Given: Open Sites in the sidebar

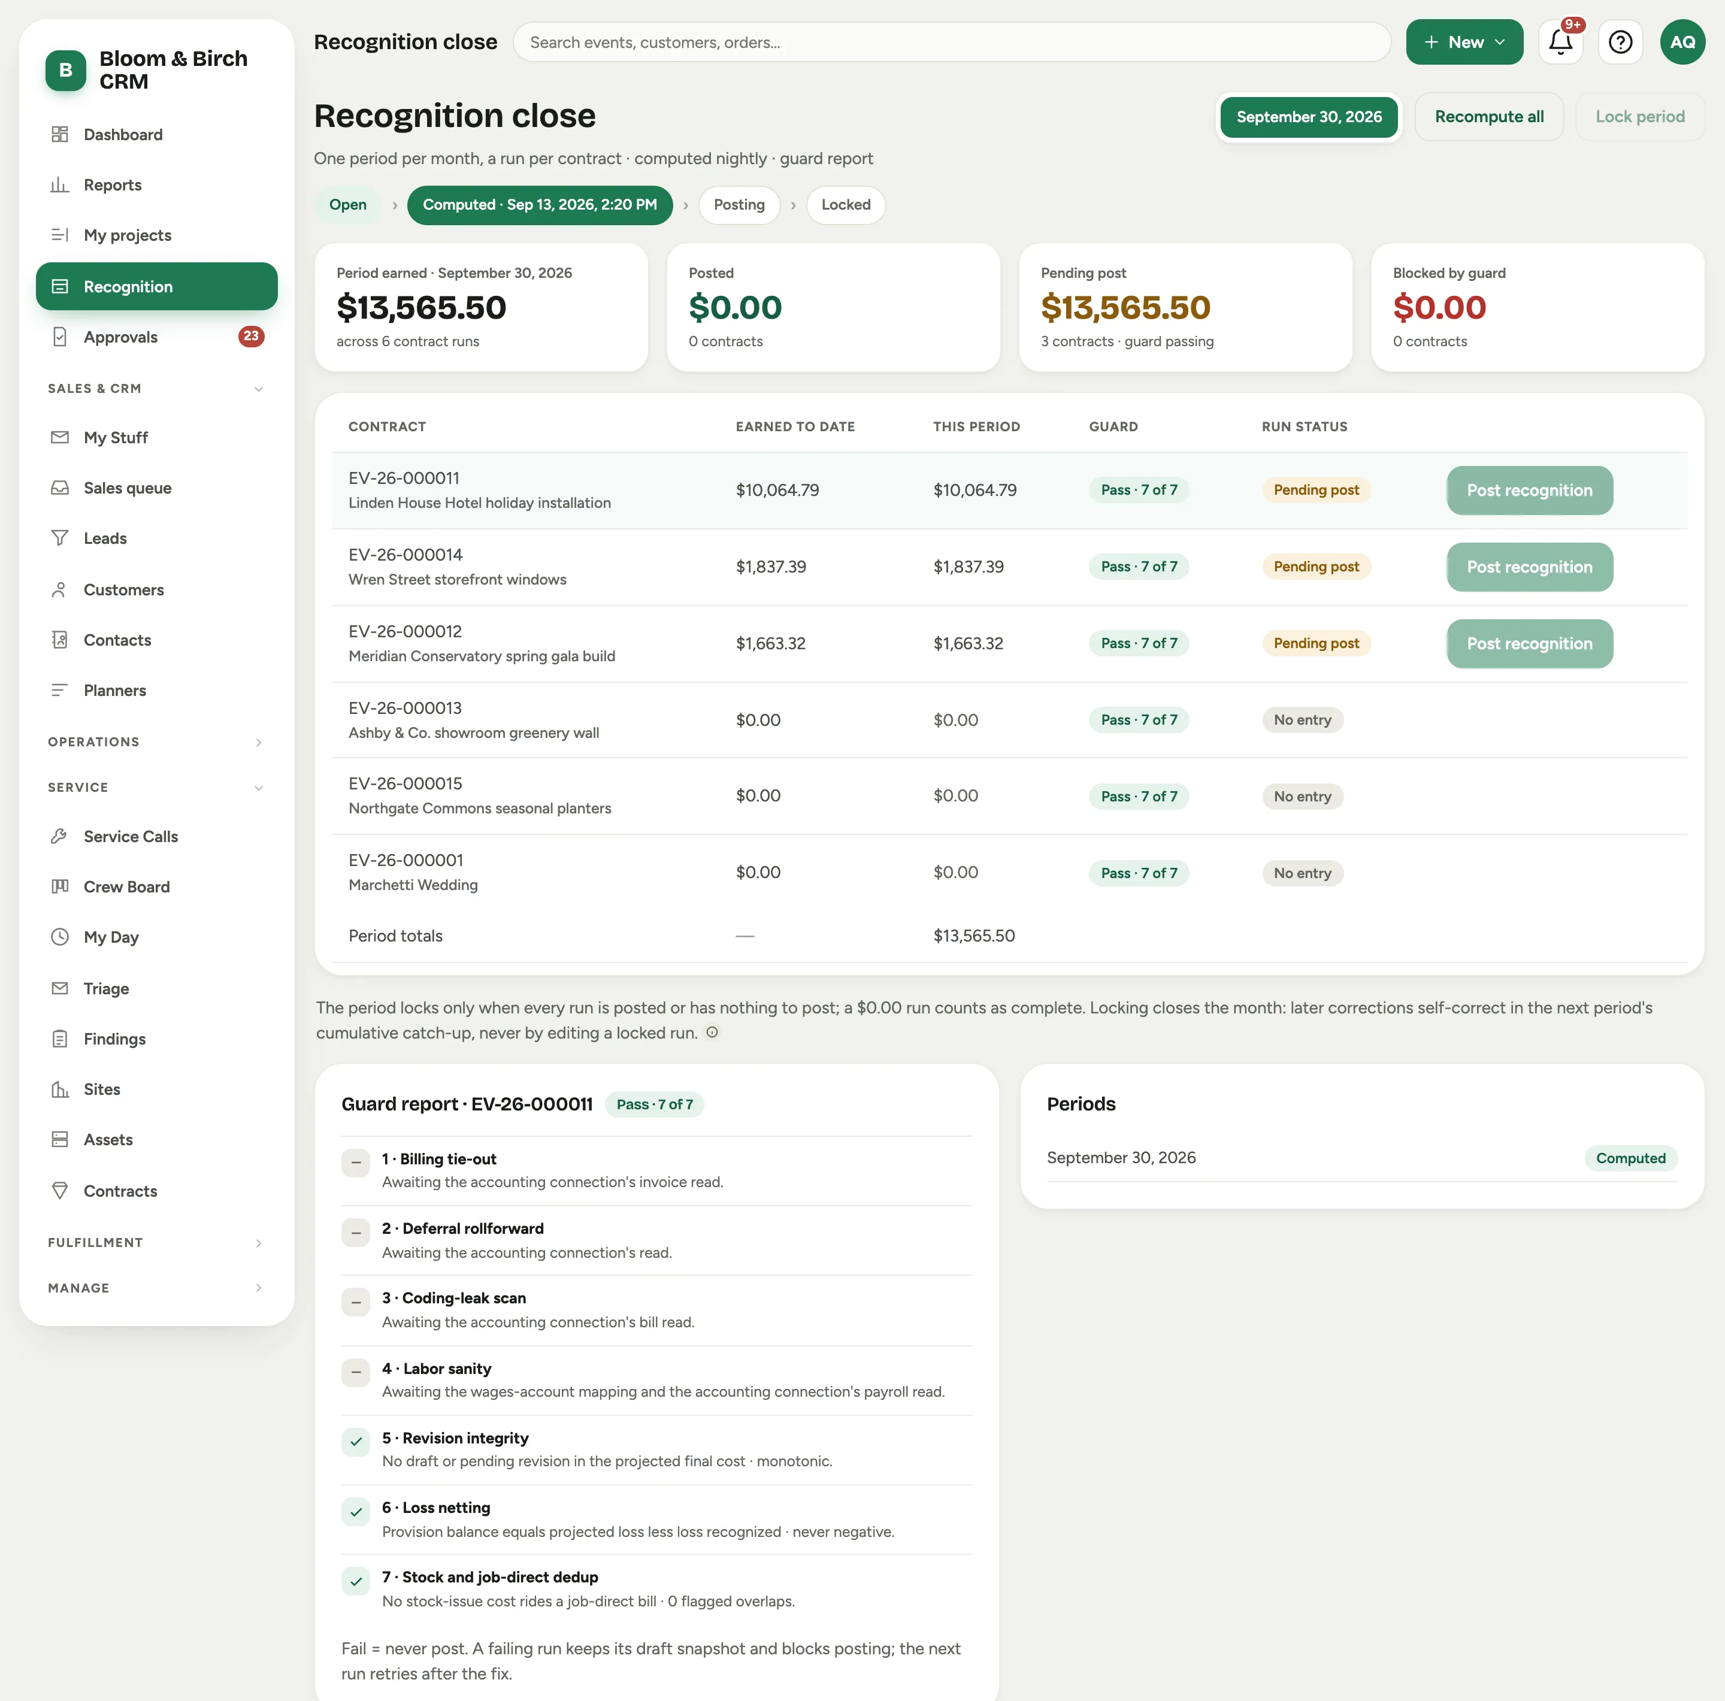Looking at the screenshot, I should 156,1089.
